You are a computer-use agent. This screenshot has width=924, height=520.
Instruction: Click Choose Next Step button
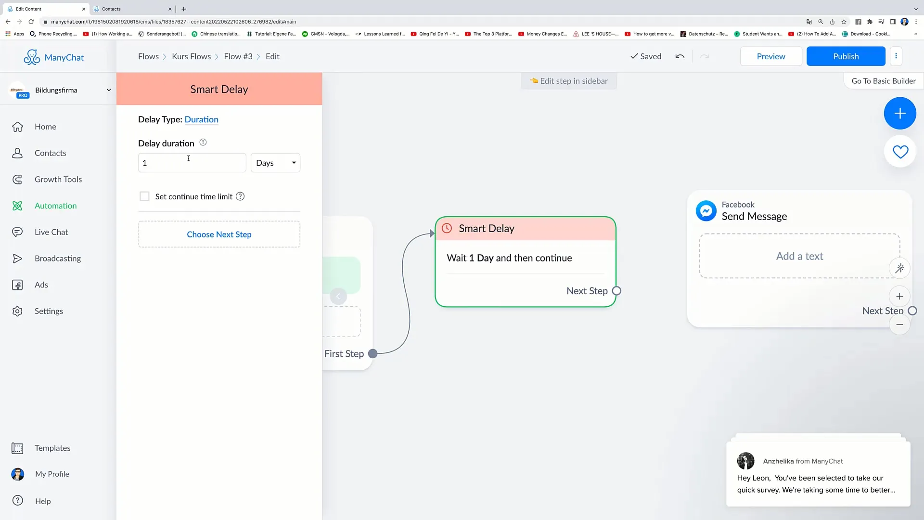pyautogui.click(x=219, y=234)
